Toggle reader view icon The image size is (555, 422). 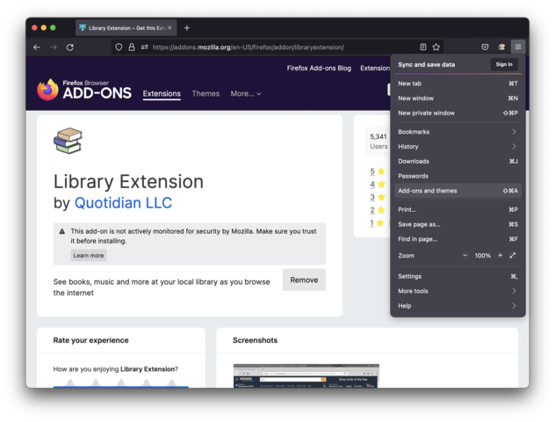pyautogui.click(x=423, y=47)
